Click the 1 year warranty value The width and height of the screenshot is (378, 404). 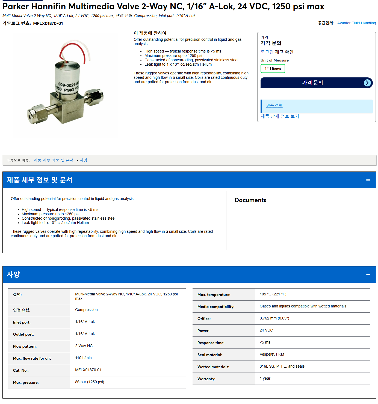265,378
